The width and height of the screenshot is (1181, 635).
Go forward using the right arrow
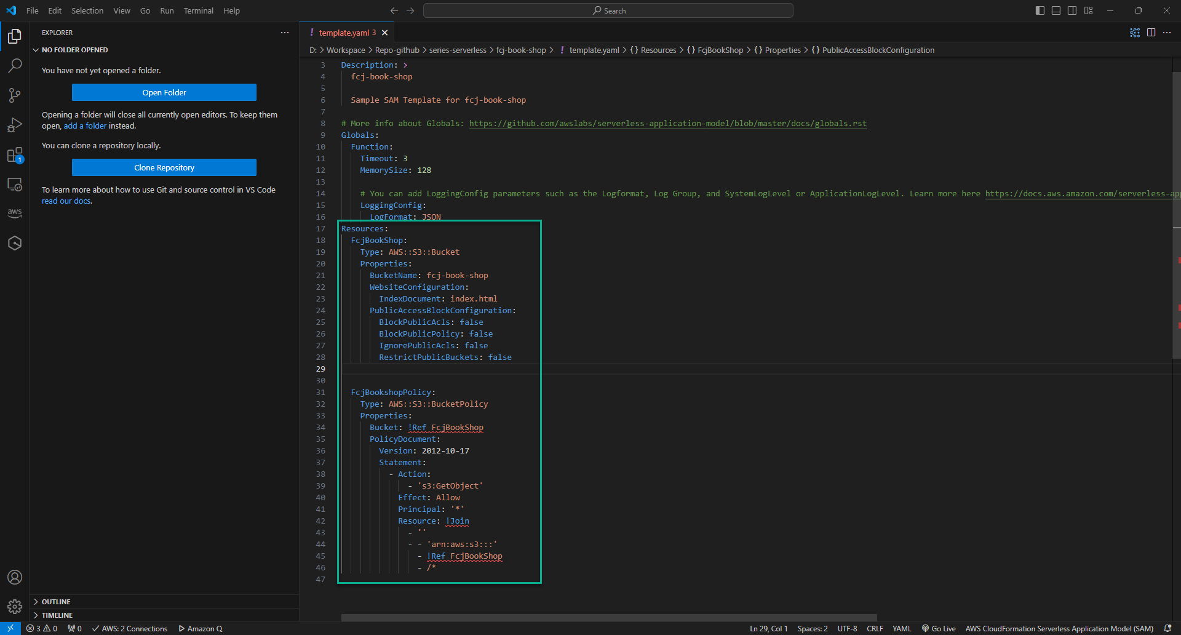[x=410, y=10]
